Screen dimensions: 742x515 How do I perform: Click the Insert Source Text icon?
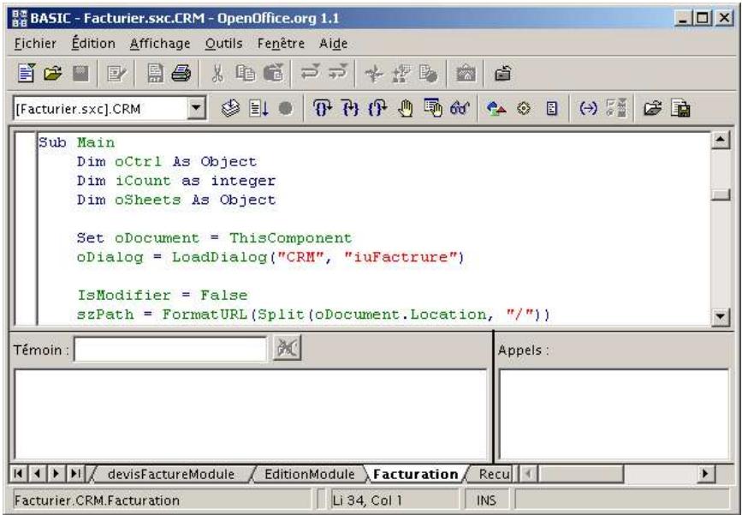pyautogui.click(x=653, y=109)
